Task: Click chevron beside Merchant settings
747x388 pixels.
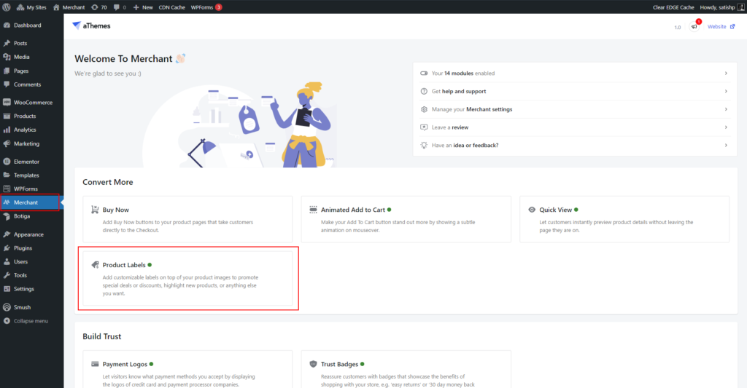Action: click(726, 109)
